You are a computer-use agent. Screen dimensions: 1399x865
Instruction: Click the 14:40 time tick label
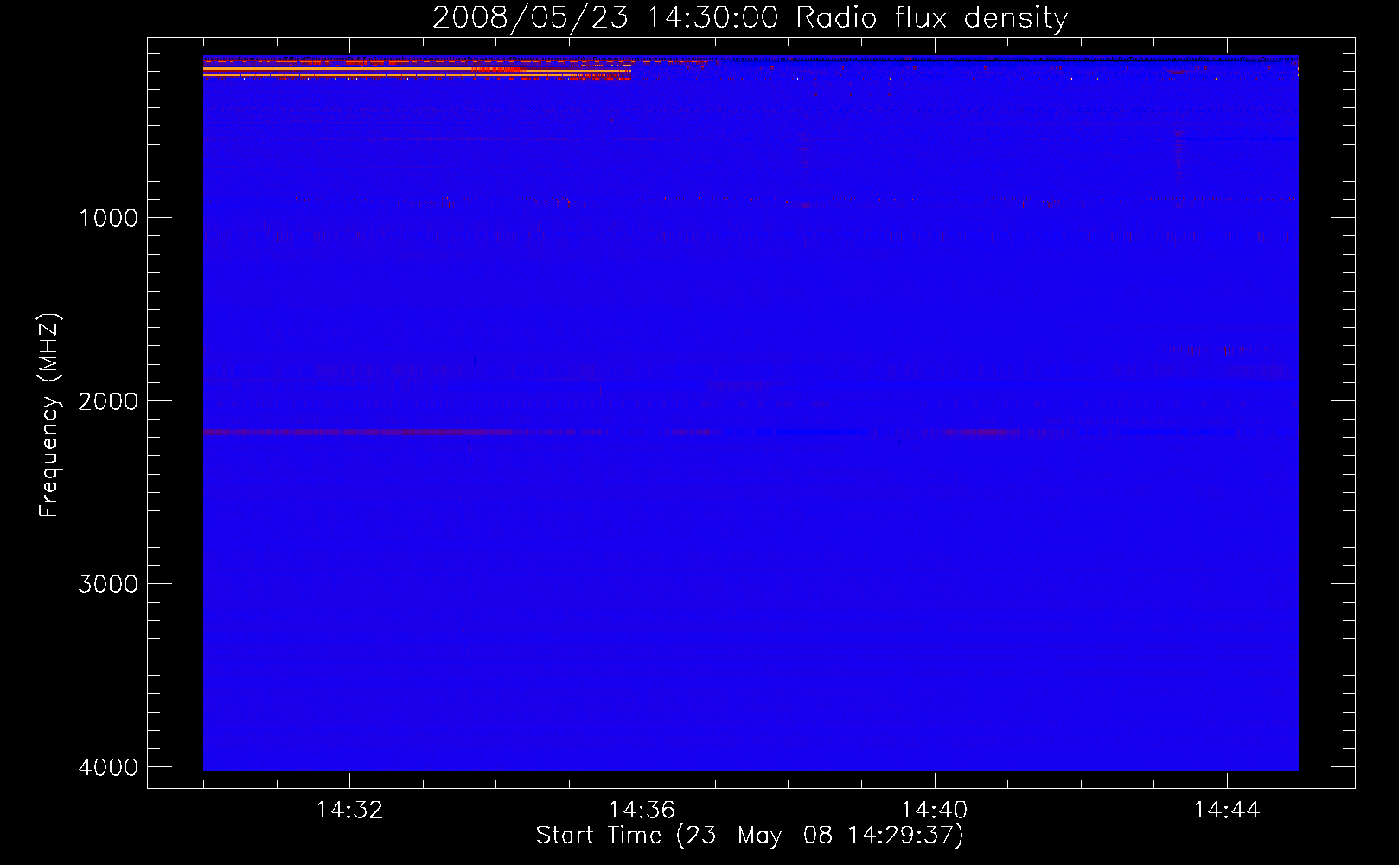pos(934,811)
